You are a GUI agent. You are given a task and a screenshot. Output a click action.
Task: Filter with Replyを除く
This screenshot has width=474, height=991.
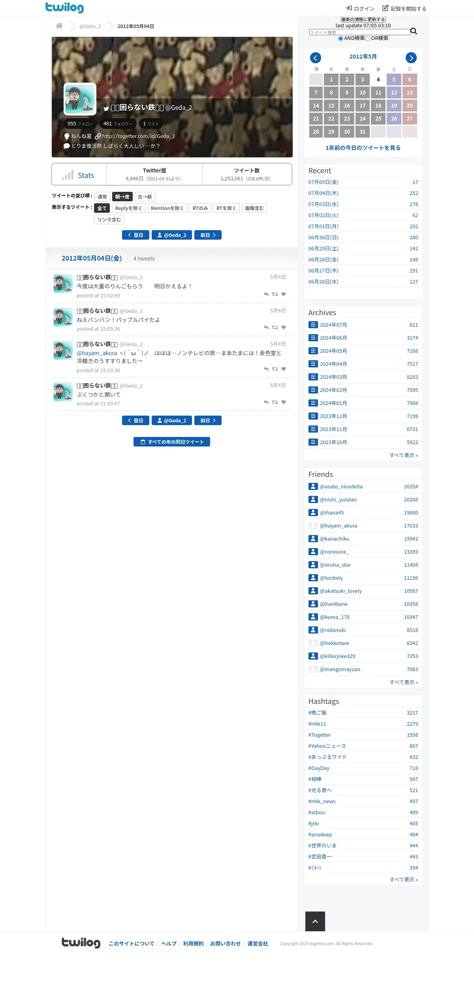pyautogui.click(x=129, y=208)
